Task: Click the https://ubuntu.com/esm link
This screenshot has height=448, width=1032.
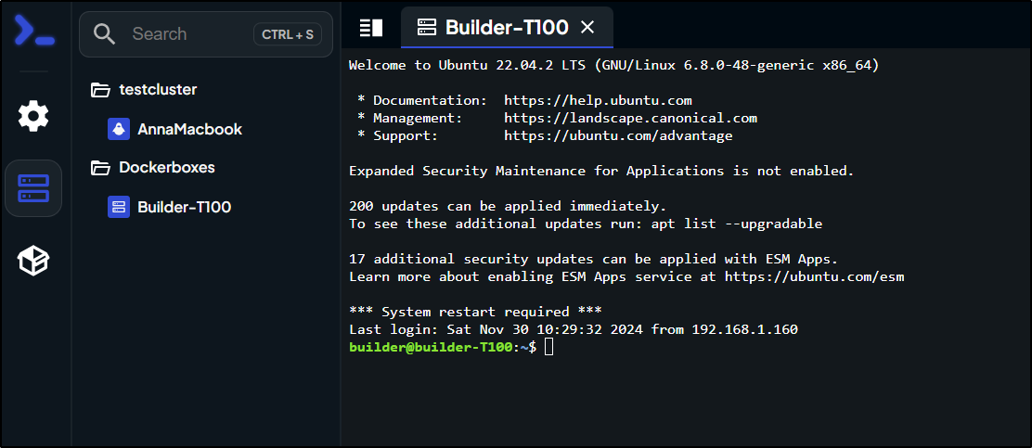Action: (x=814, y=277)
